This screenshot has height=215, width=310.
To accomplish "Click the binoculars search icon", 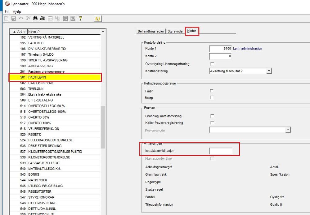I will tap(35, 19).
